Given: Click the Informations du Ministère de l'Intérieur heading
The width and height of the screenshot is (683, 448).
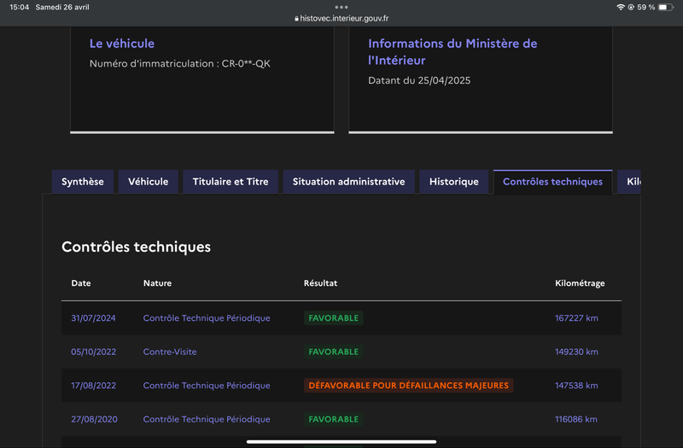Looking at the screenshot, I should (452, 52).
